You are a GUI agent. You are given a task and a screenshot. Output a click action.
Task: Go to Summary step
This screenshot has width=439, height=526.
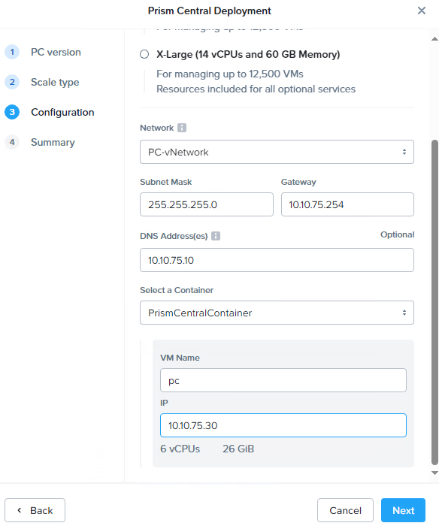click(x=53, y=142)
